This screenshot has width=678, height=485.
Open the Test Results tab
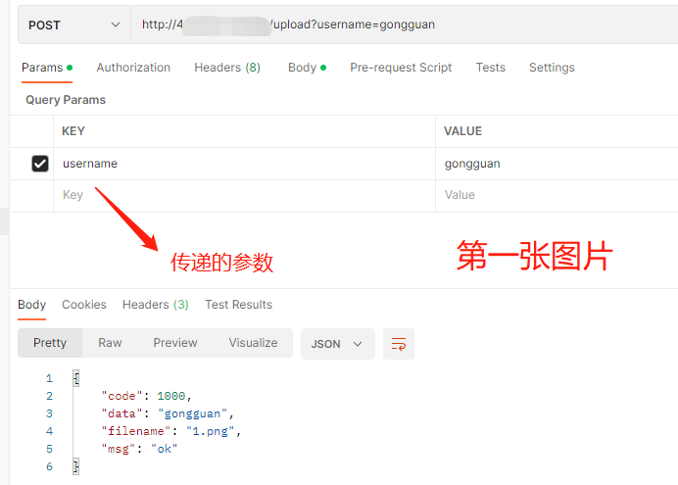pyautogui.click(x=238, y=305)
